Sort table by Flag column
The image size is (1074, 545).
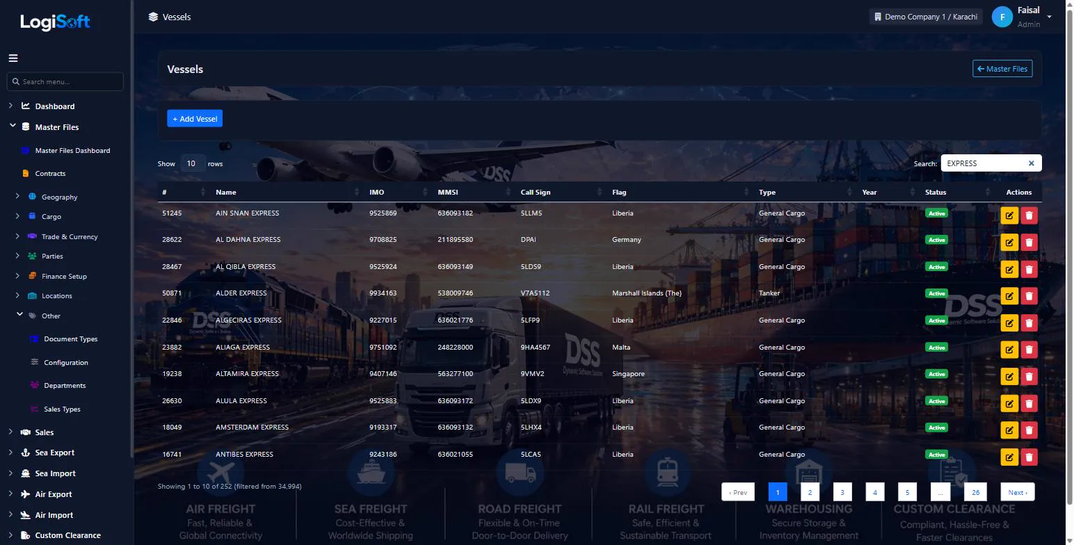pyautogui.click(x=680, y=192)
